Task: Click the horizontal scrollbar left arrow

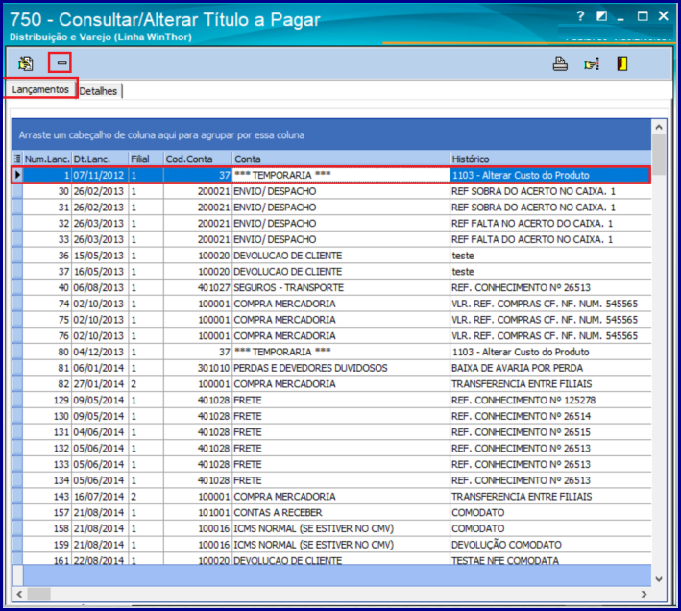Action: [x=19, y=594]
